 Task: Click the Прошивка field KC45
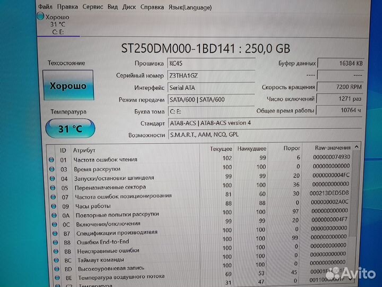(211, 63)
